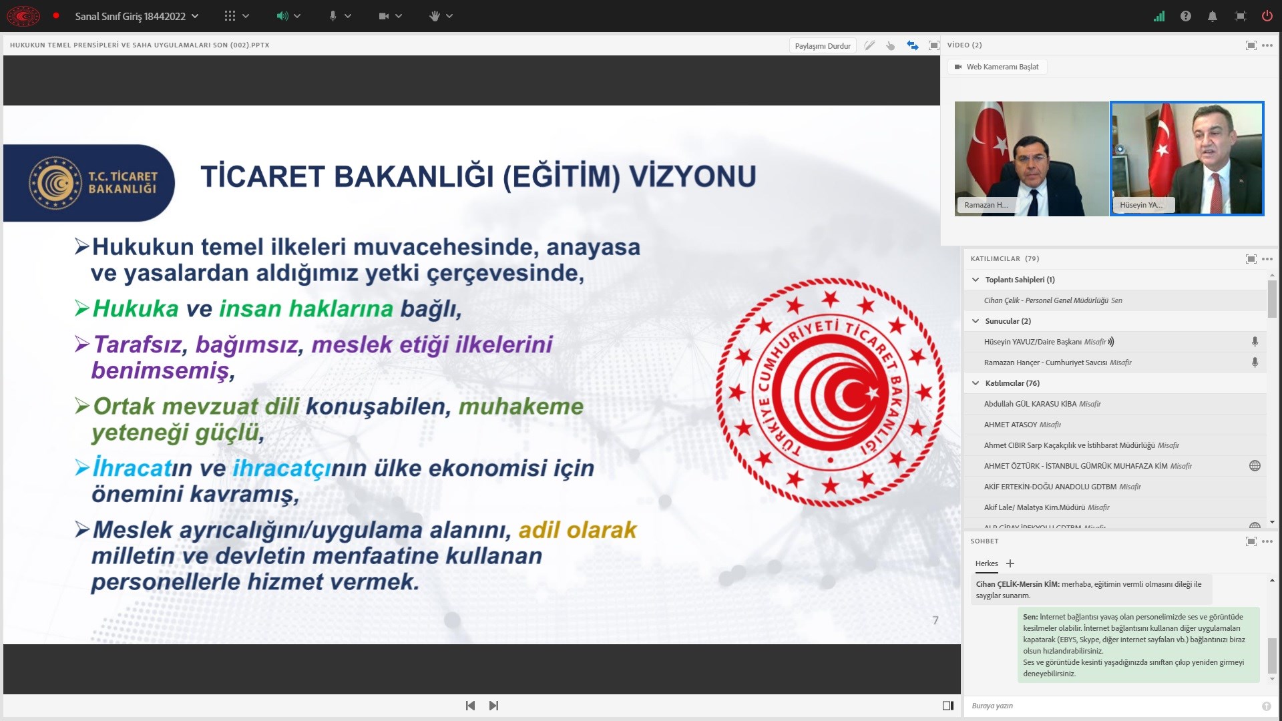
Task: Toggle the webcam in top bar
Action: 384,16
